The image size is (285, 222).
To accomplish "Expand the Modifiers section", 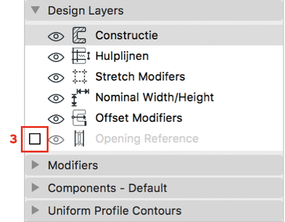I will pyautogui.click(x=36, y=165).
